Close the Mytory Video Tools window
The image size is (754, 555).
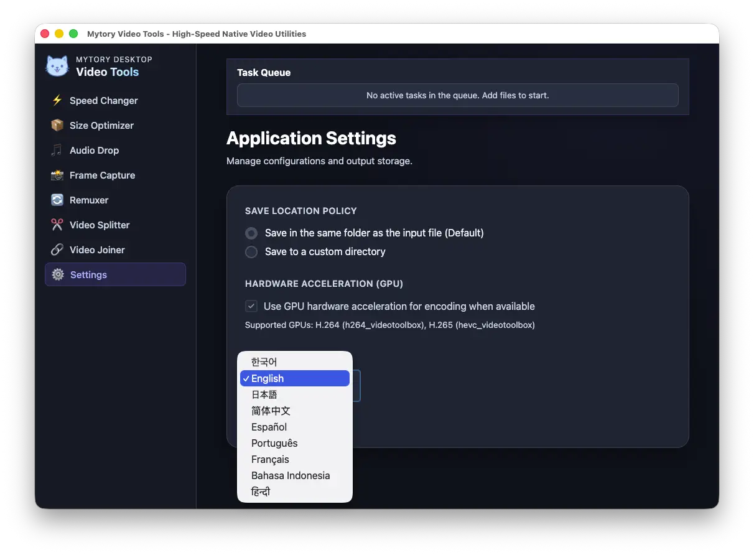click(x=45, y=34)
